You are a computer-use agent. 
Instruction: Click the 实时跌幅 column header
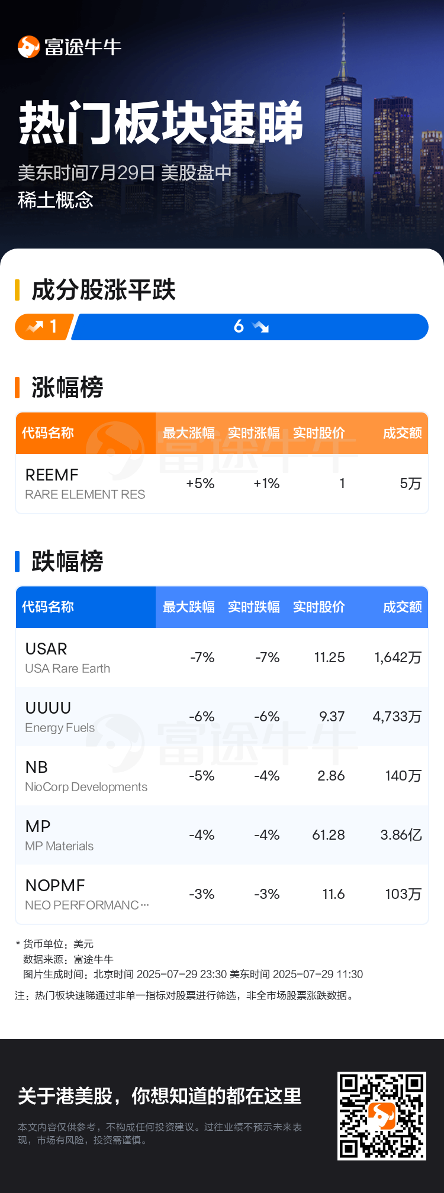point(254,607)
